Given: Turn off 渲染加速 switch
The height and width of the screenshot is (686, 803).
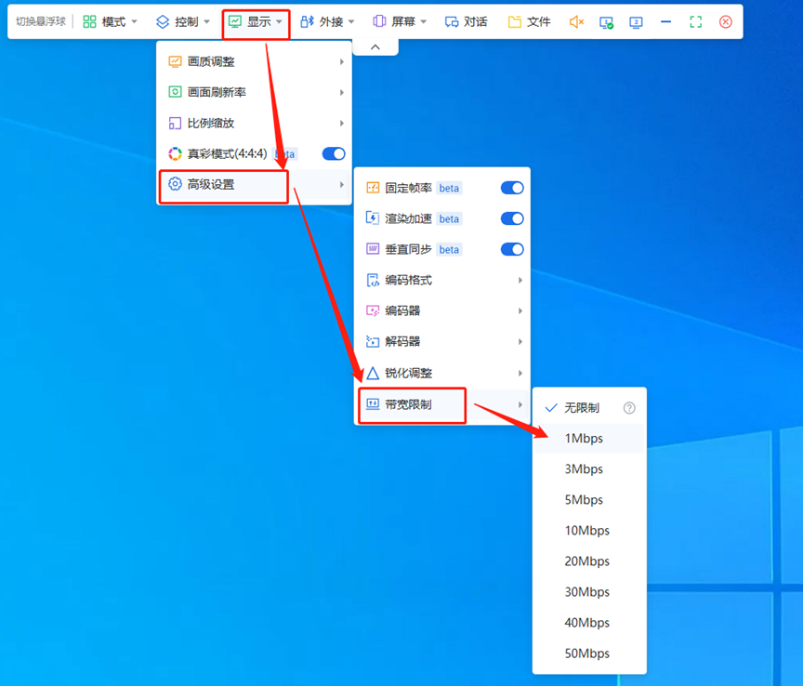Looking at the screenshot, I should click(512, 218).
